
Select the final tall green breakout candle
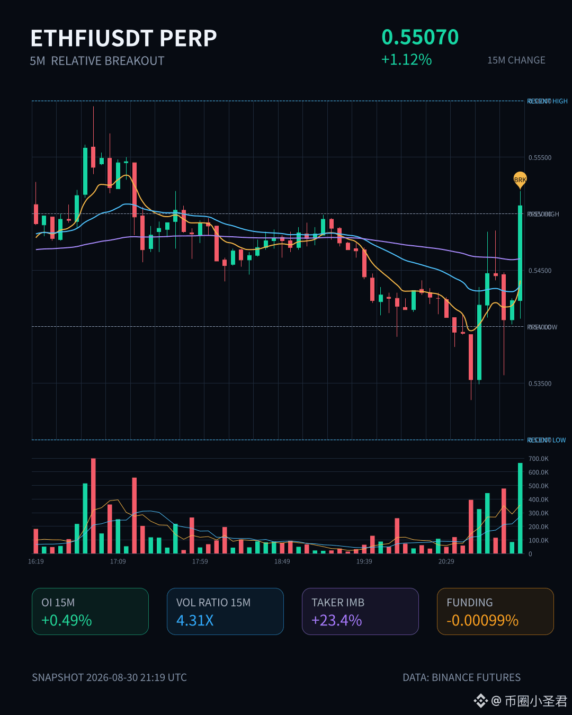[x=520, y=253]
